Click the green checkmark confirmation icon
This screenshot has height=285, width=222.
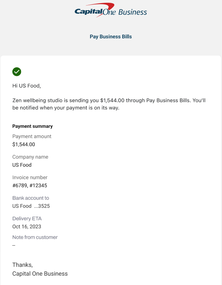tap(17, 72)
